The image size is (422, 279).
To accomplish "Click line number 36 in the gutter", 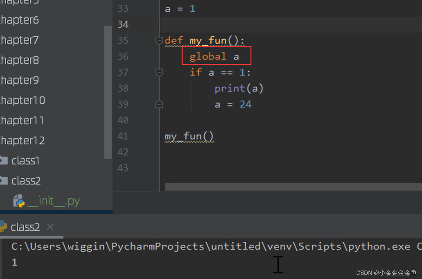I will [x=123, y=57].
